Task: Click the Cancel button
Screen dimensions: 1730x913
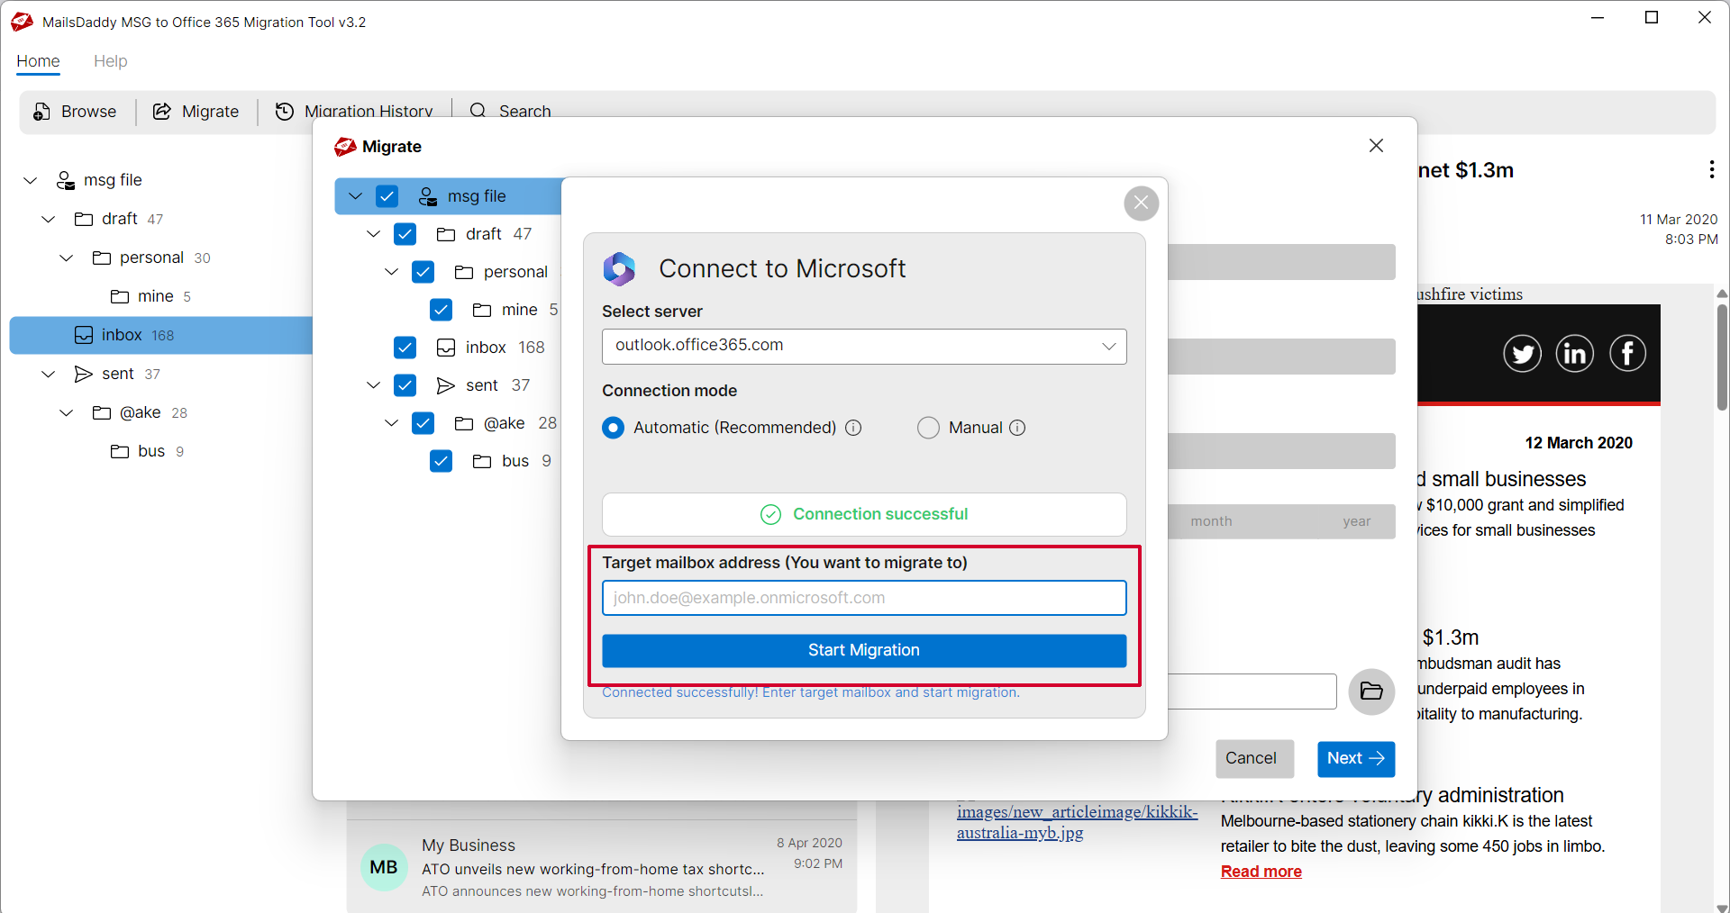Action: 1253,758
